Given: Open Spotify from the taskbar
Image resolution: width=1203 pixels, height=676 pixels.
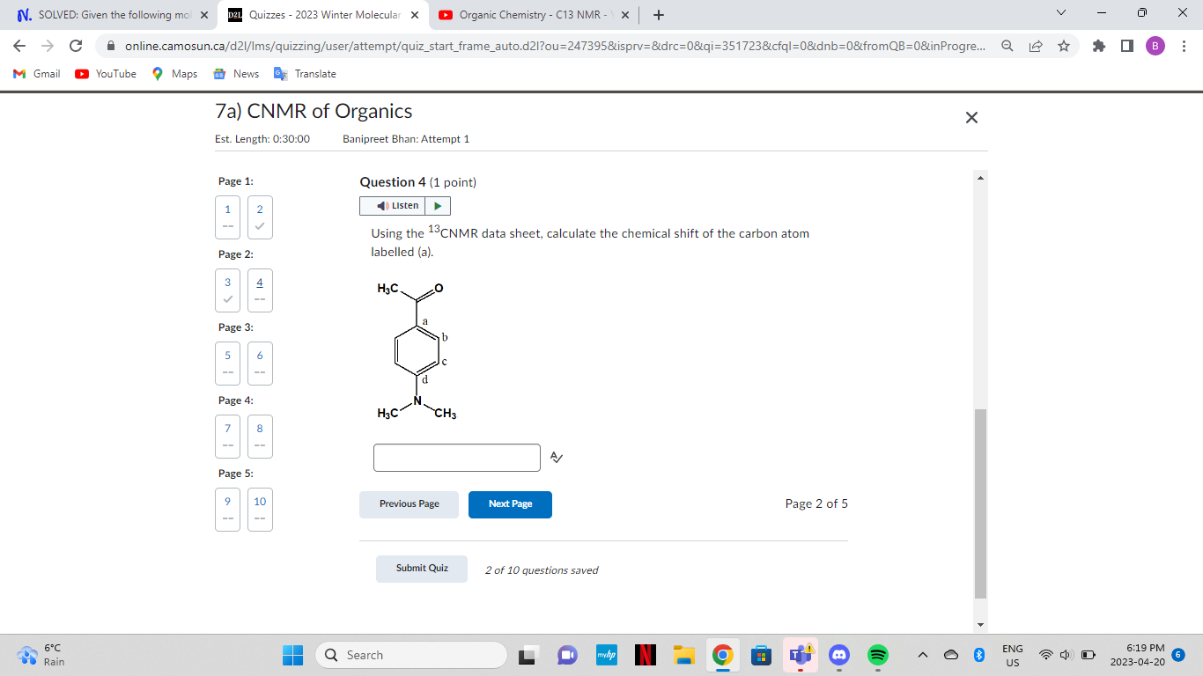Looking at the screenshot, I should (x=878, y=655).
